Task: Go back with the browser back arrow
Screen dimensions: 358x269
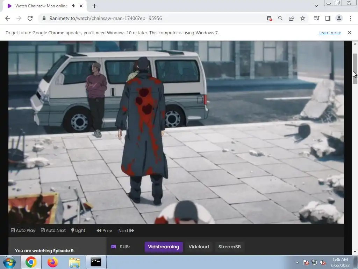Action: (x=8, y=18)
